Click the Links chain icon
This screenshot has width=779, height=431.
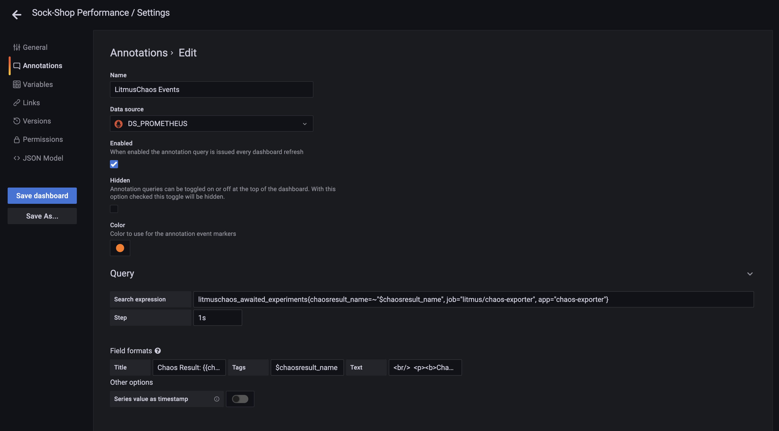coord(17,103)
